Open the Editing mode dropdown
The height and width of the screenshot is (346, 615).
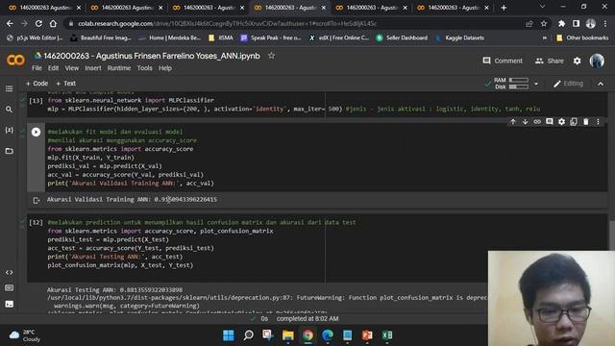568,84
